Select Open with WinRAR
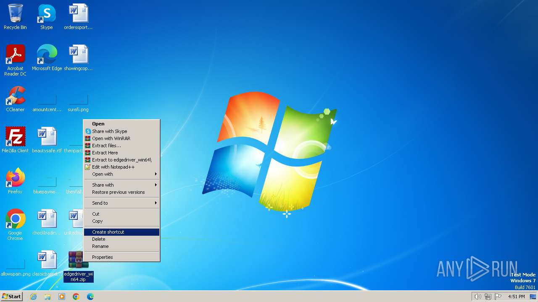Screen dimensions: 538x302 tap(121, 138)
